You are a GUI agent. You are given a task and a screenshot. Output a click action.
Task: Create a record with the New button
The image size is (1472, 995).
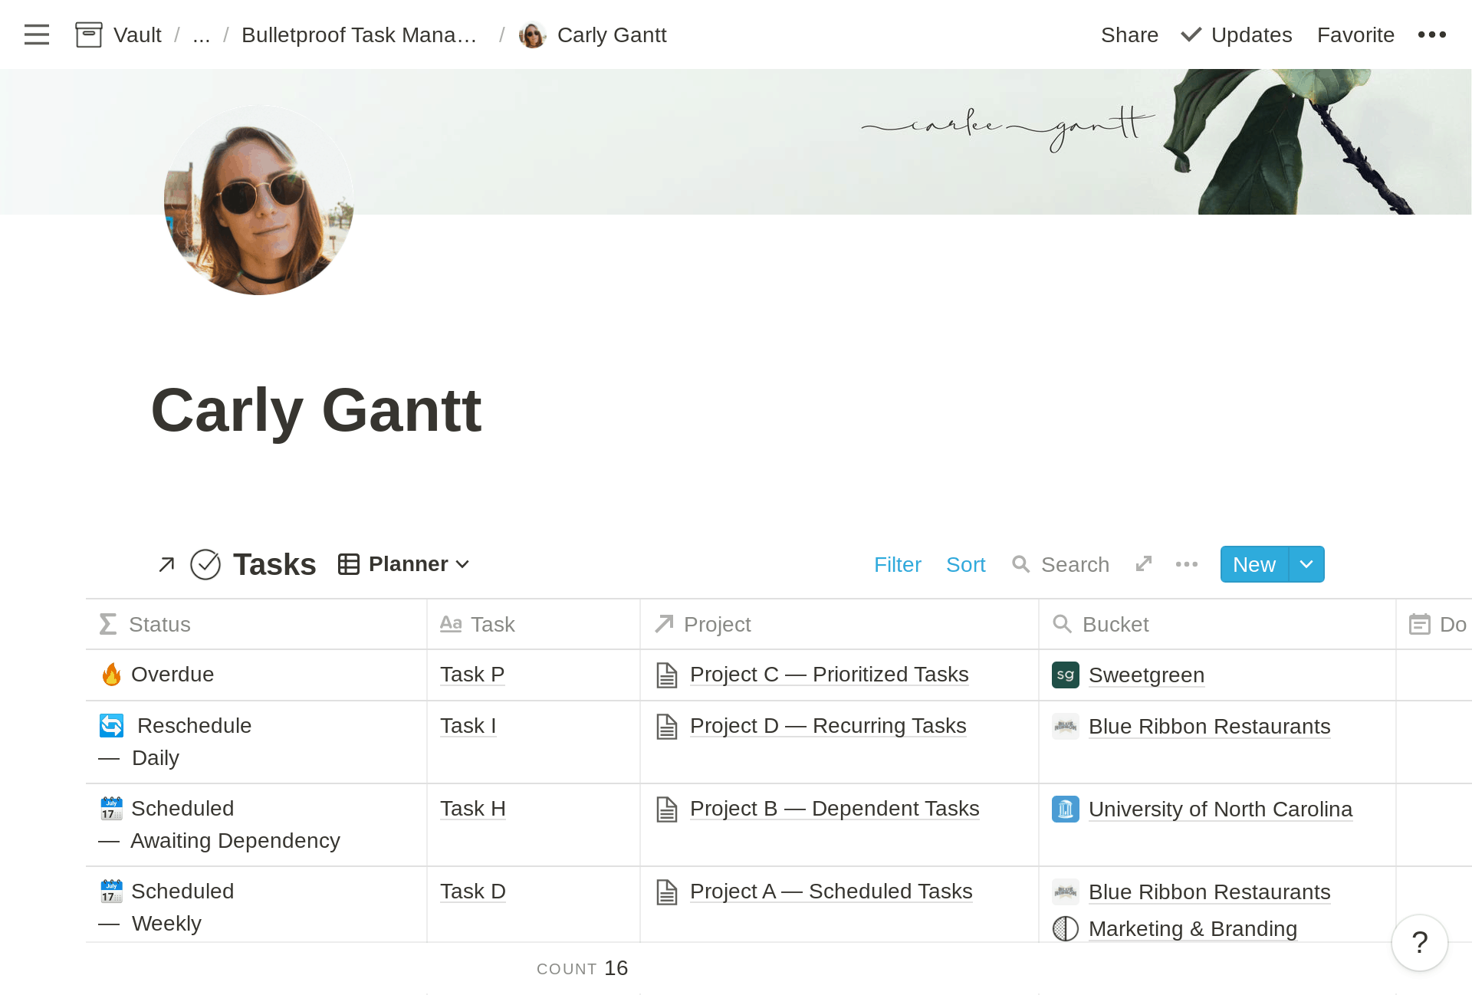(x=1253, y=563)
